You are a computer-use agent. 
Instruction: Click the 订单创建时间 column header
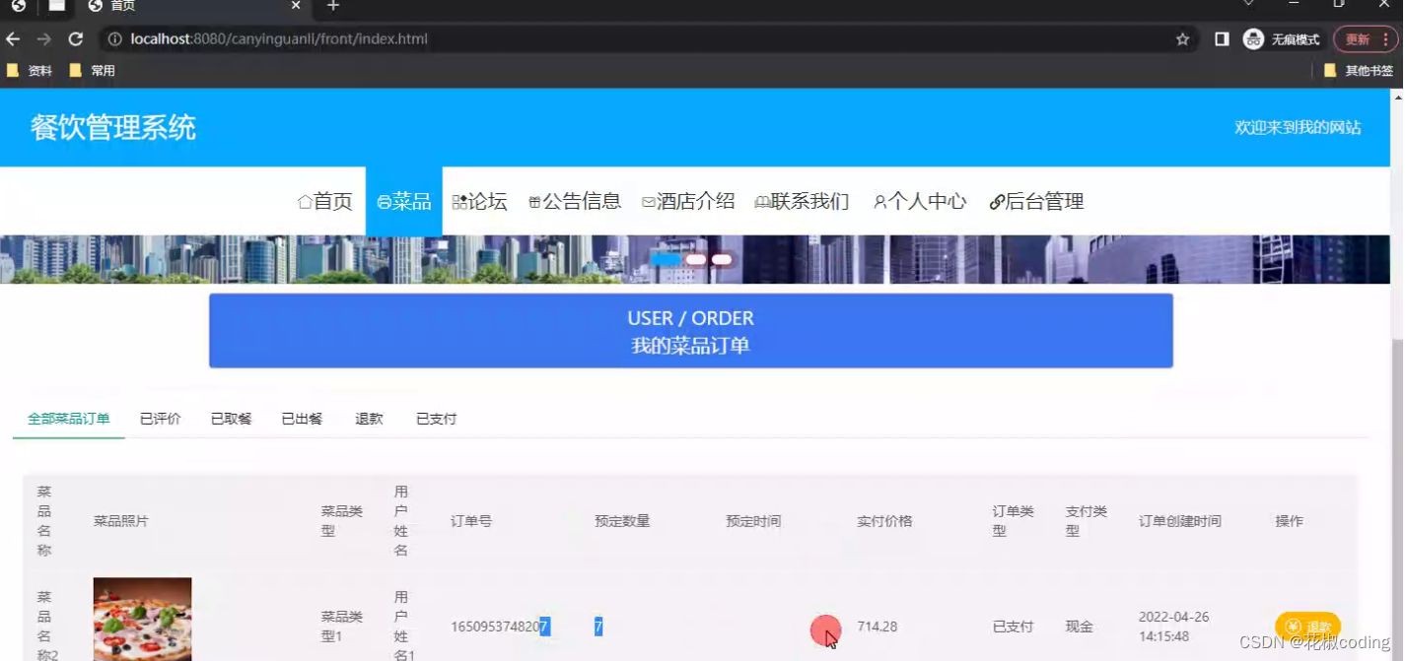1180,521
